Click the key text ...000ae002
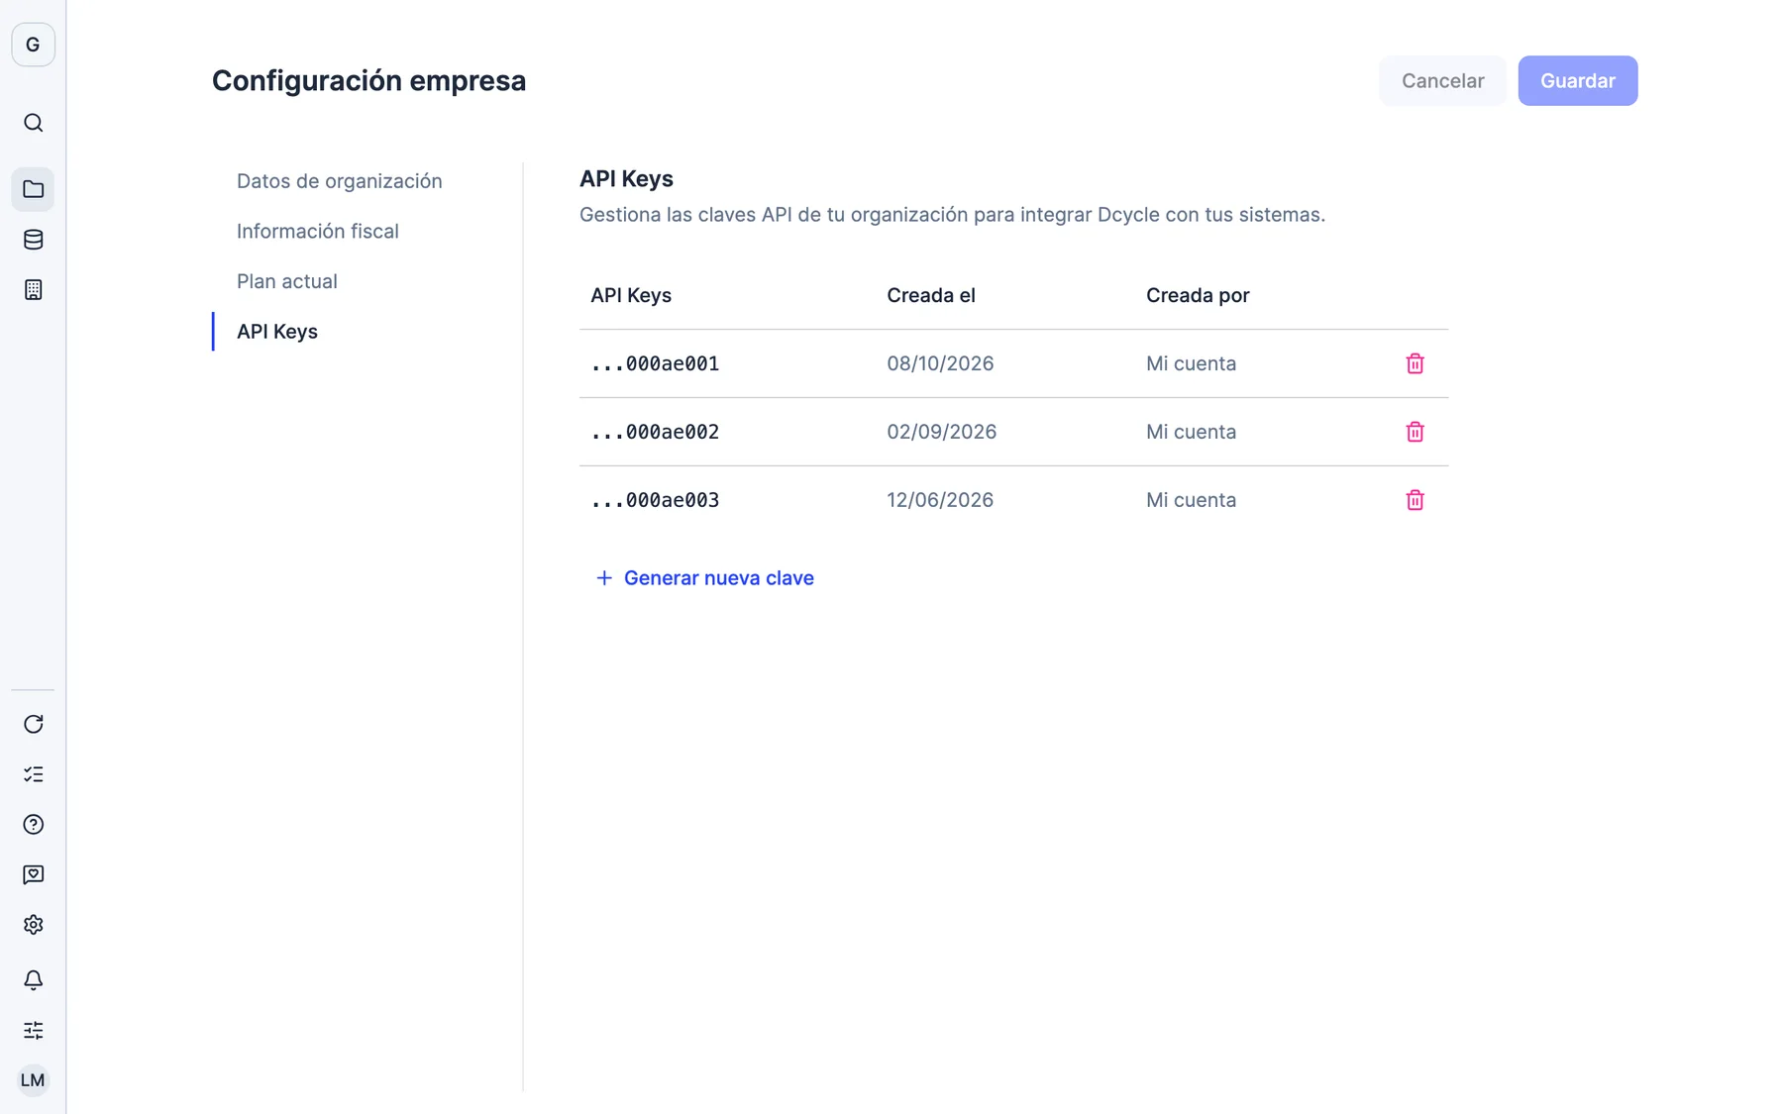Screen dimensions: 1783x1114 pos(655,432)
